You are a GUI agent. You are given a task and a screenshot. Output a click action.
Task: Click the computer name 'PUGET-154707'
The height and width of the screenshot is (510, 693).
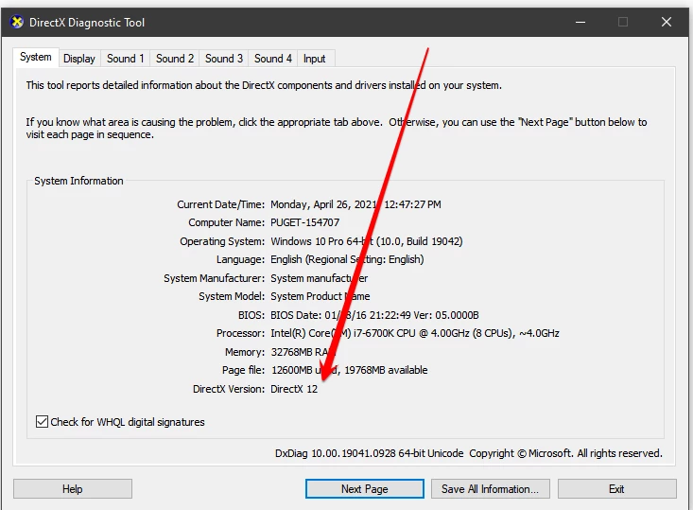pyautogui.click(x=305, y=222)
